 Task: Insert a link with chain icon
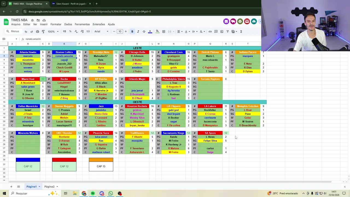[210, 31]
